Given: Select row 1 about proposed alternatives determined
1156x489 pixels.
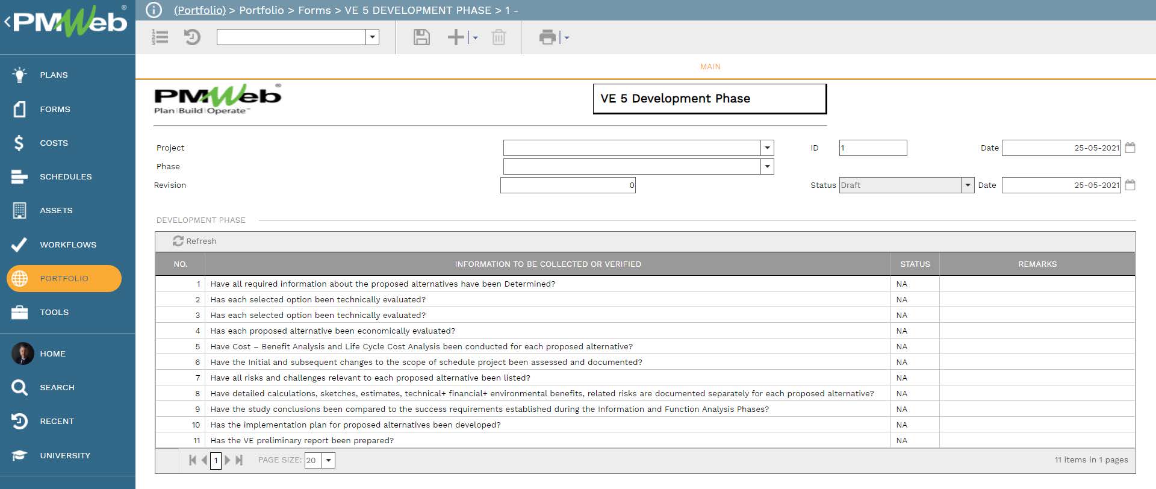Looking at the screenshot, I should 645,284.
